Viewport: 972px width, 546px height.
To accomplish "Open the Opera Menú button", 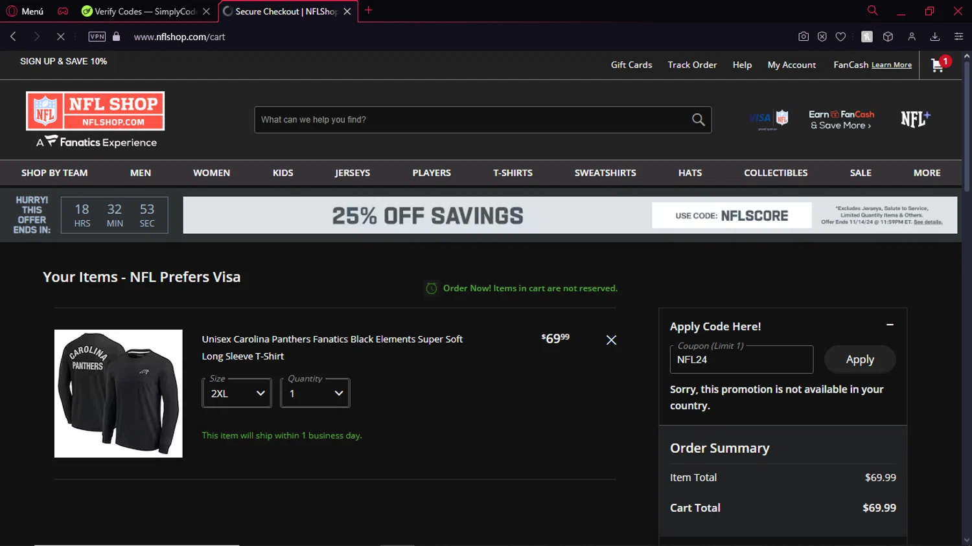I will tap(25, 11).
